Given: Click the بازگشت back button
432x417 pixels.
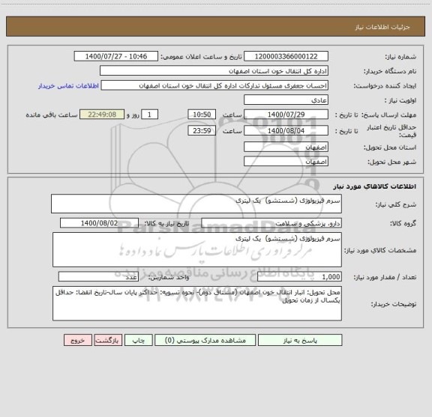Looking at the screenshot, I should [x=108, y=340].
